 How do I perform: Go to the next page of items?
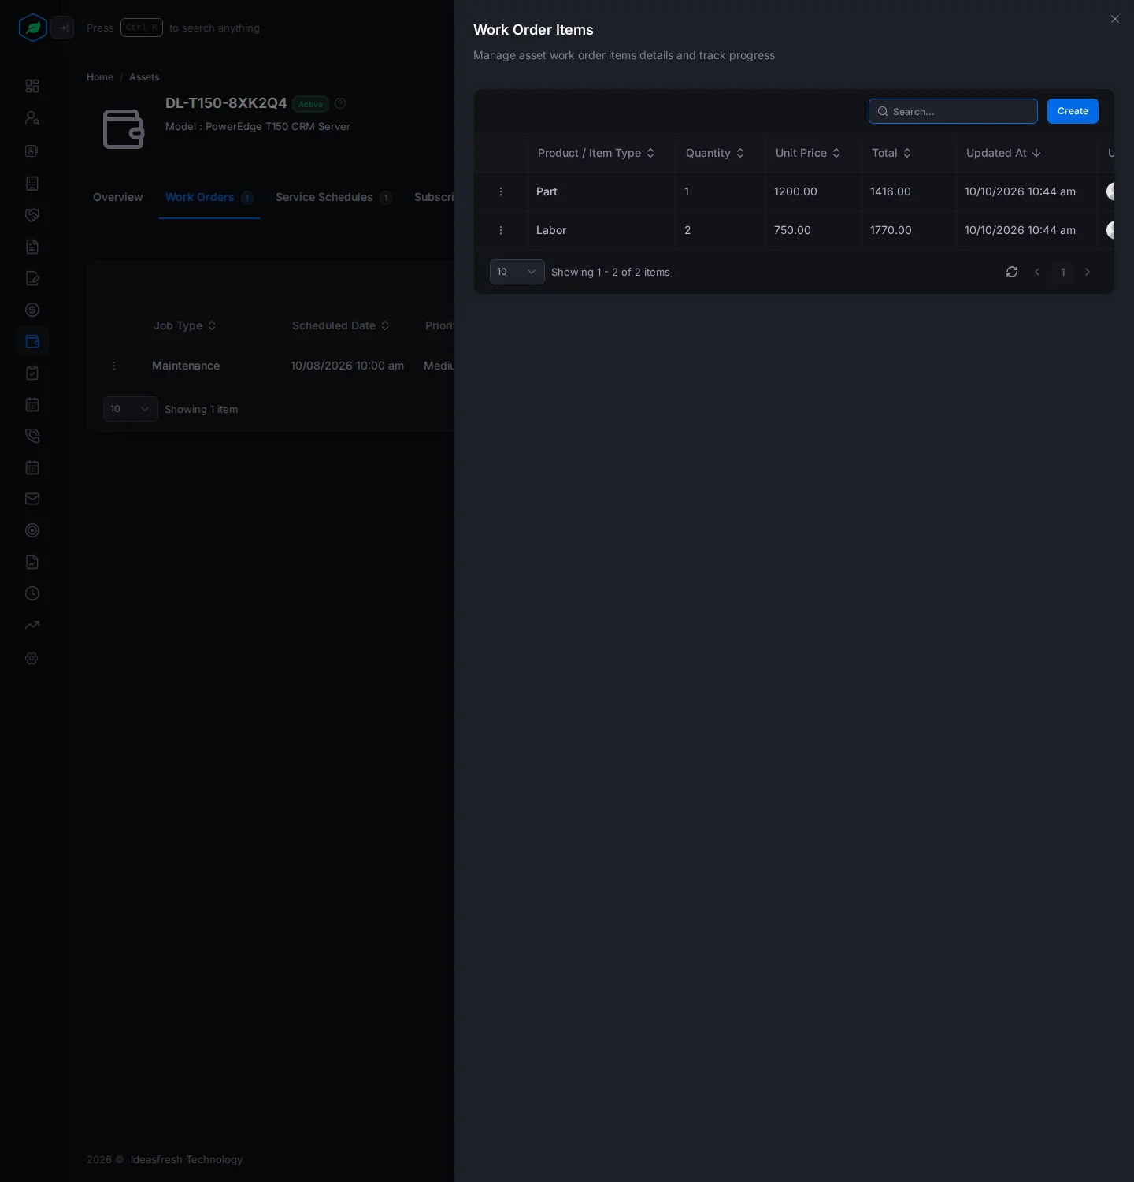(1088, 272)
